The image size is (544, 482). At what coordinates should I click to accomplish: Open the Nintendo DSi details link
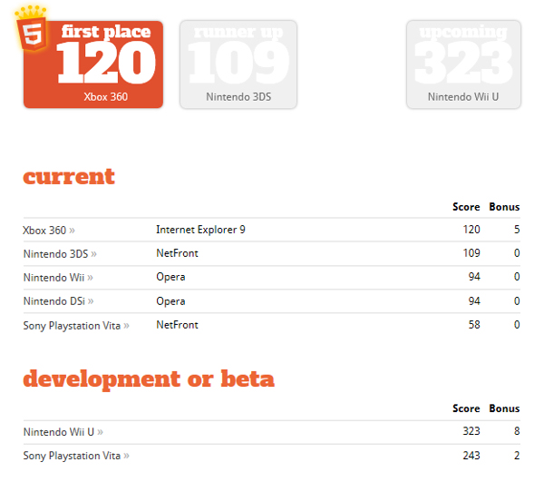58,301
